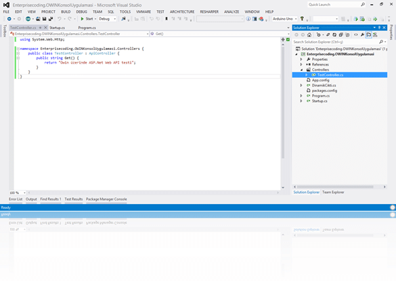The height and width of the screenshot is (281, 396).
Task: Click the Navigate Backward toolbar icon
Action: pyautogui.click(x=9, y=19)
